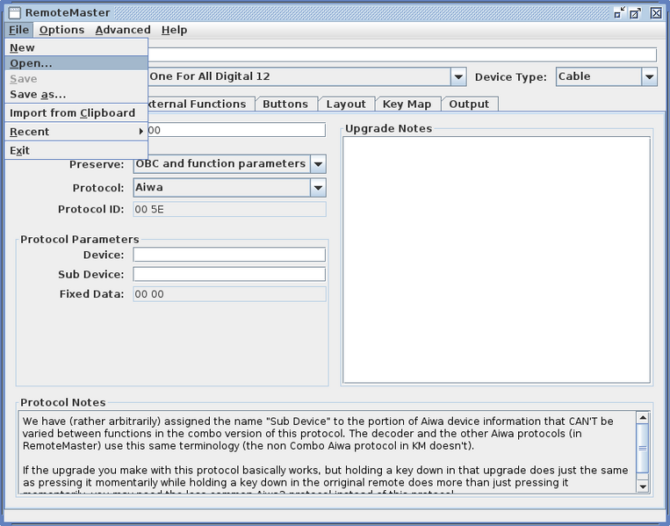The height and width of the screenshot is (526, 670).
Task: Click Protocol Notes scrollbar up arrow
Action: [642, 417]
